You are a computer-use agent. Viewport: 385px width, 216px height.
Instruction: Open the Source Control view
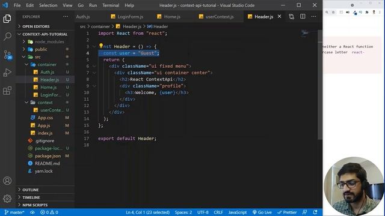coord(7,55)
